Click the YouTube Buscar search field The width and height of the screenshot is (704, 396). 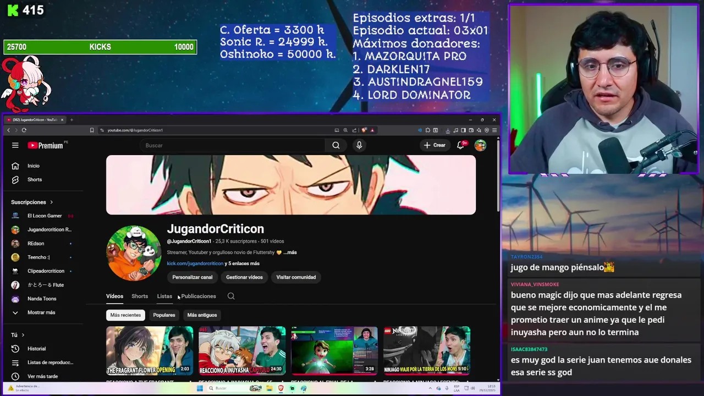pyautogui.click(x=233, y=145)
